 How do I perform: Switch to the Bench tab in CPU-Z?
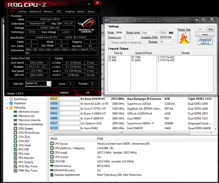point(81,11)
